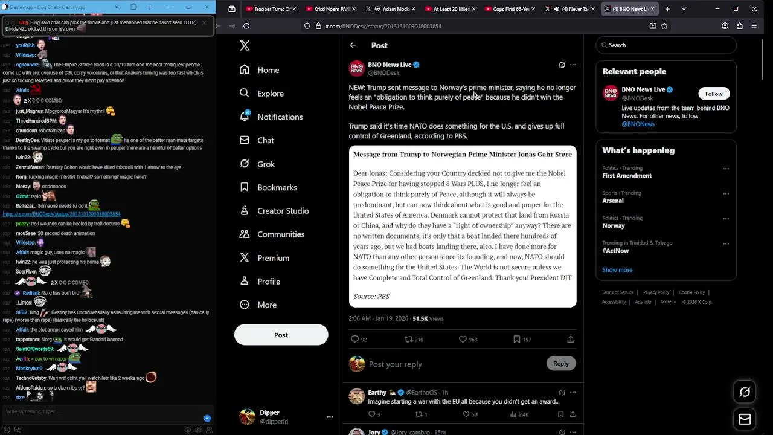
Task: Open Terms of Service link
Action: point(618,292)
